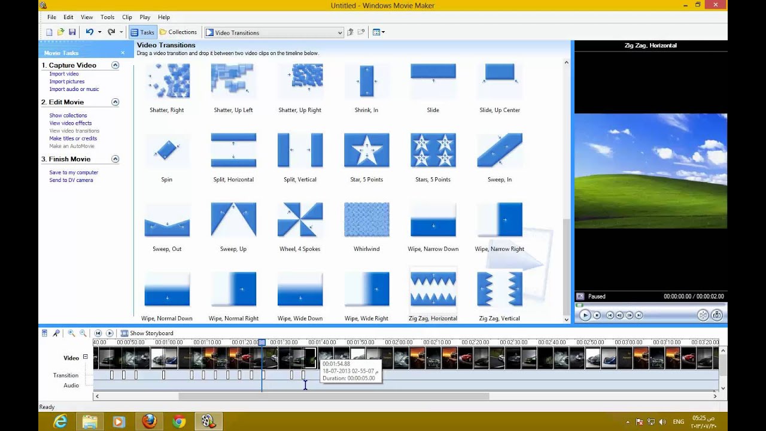Open the Video Transitions collection combo box
The image size is (766, 431).
[274, 32]
